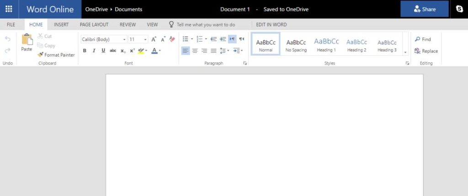Screen dimensions: 468x196
Task: Click the Document 1 title
Action: click(235, 9)
